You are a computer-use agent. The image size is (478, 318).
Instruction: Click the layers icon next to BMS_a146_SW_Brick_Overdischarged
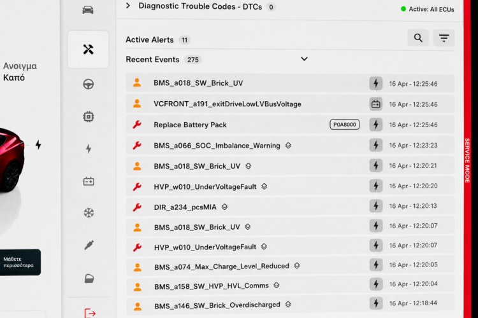pos(288,305)
